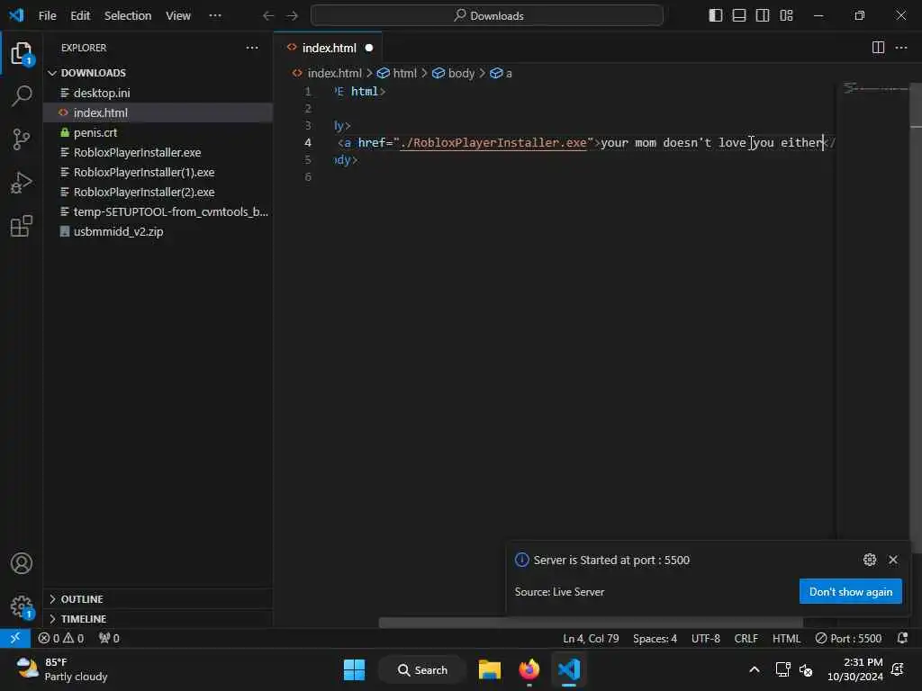
Task: Open File Explorer from taskbar
Action: [489, 669]
